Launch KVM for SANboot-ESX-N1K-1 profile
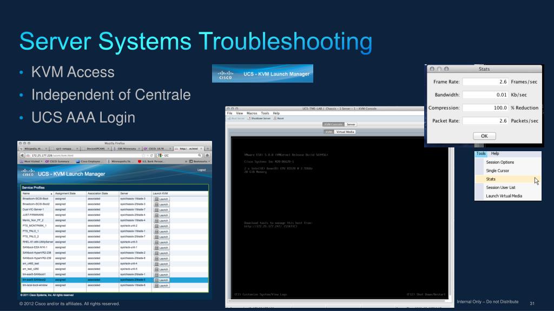This screenshot has width=554, height=311. click(161, 247)
